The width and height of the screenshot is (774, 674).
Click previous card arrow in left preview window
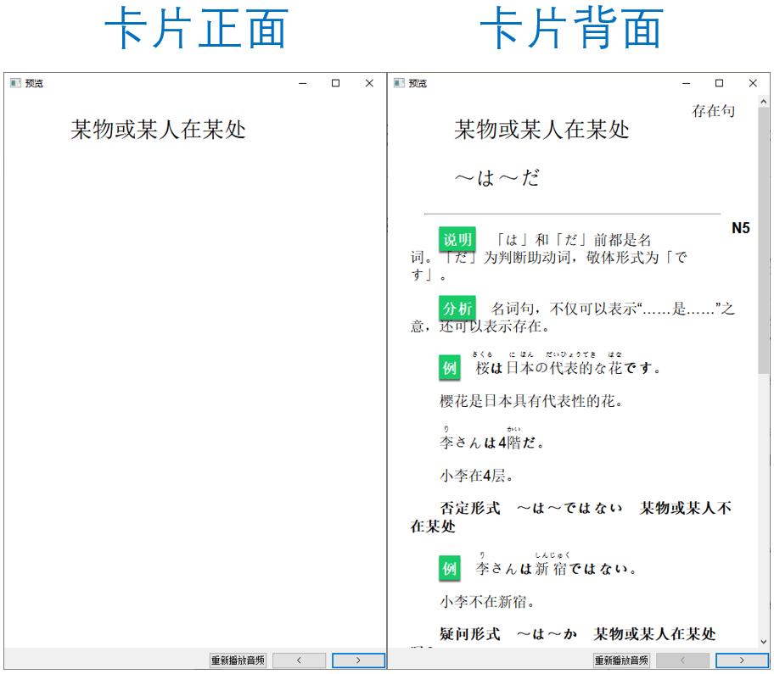coord(299,660)
